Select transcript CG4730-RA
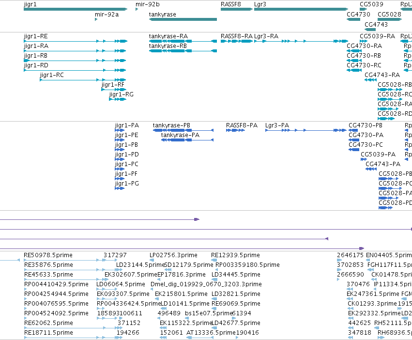Image resolution: width=412 pixels, height=340 pixels. click(354, 51)
